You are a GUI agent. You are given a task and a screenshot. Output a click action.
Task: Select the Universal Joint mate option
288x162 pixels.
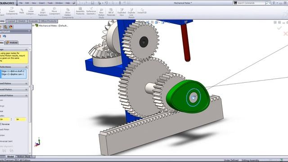tap(6, 141)
